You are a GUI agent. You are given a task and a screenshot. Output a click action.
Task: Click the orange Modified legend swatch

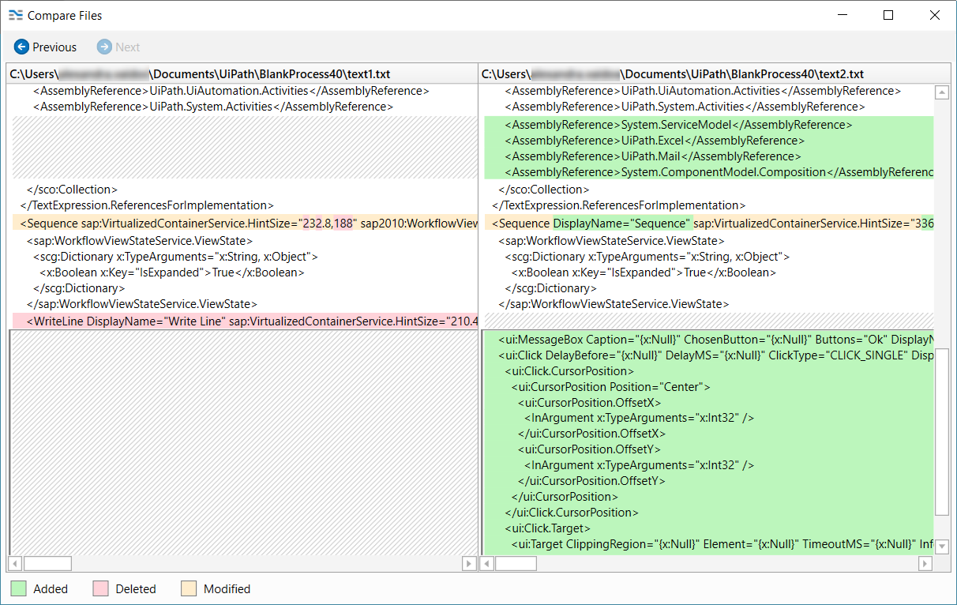[188, 588]
